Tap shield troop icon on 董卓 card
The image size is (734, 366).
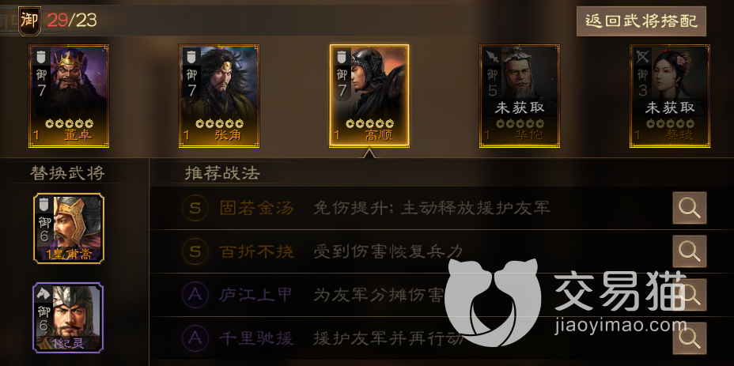41,57
